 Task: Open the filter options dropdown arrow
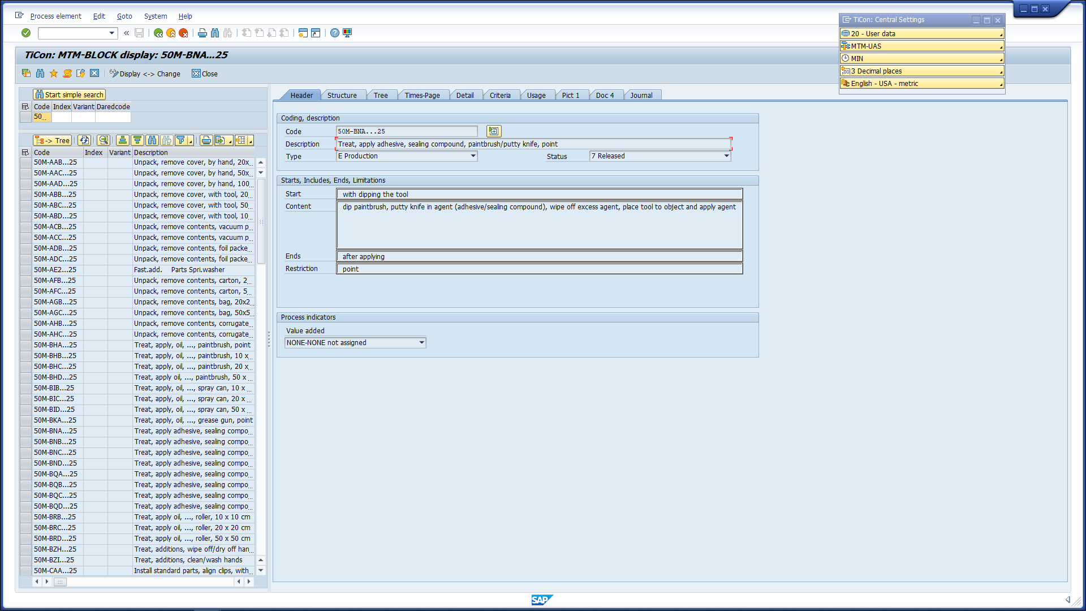191,141
